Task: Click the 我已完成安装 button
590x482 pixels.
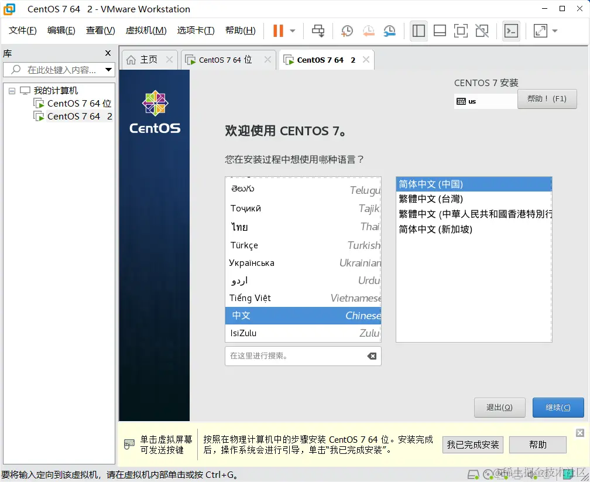Action: point(472,445)
